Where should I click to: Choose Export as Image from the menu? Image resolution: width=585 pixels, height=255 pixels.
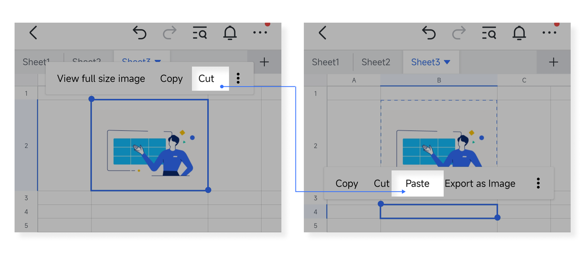(x=480, y=183)
